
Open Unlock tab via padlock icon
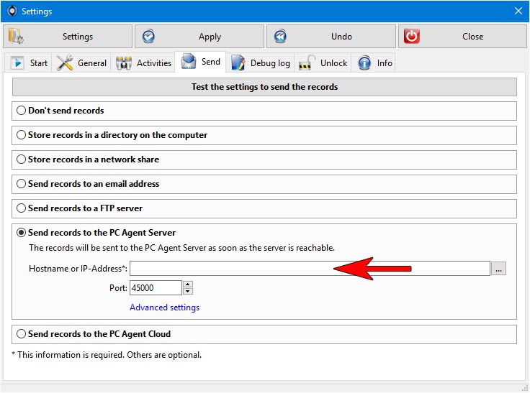tap(307, 63)
